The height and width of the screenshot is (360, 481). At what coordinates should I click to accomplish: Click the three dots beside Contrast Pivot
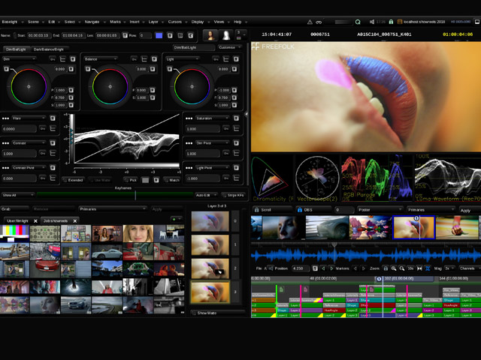[x=5, y=168]
